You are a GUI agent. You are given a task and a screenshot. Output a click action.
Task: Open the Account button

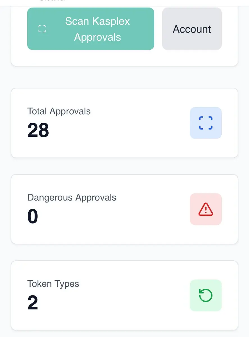click(x=192, y=29)
